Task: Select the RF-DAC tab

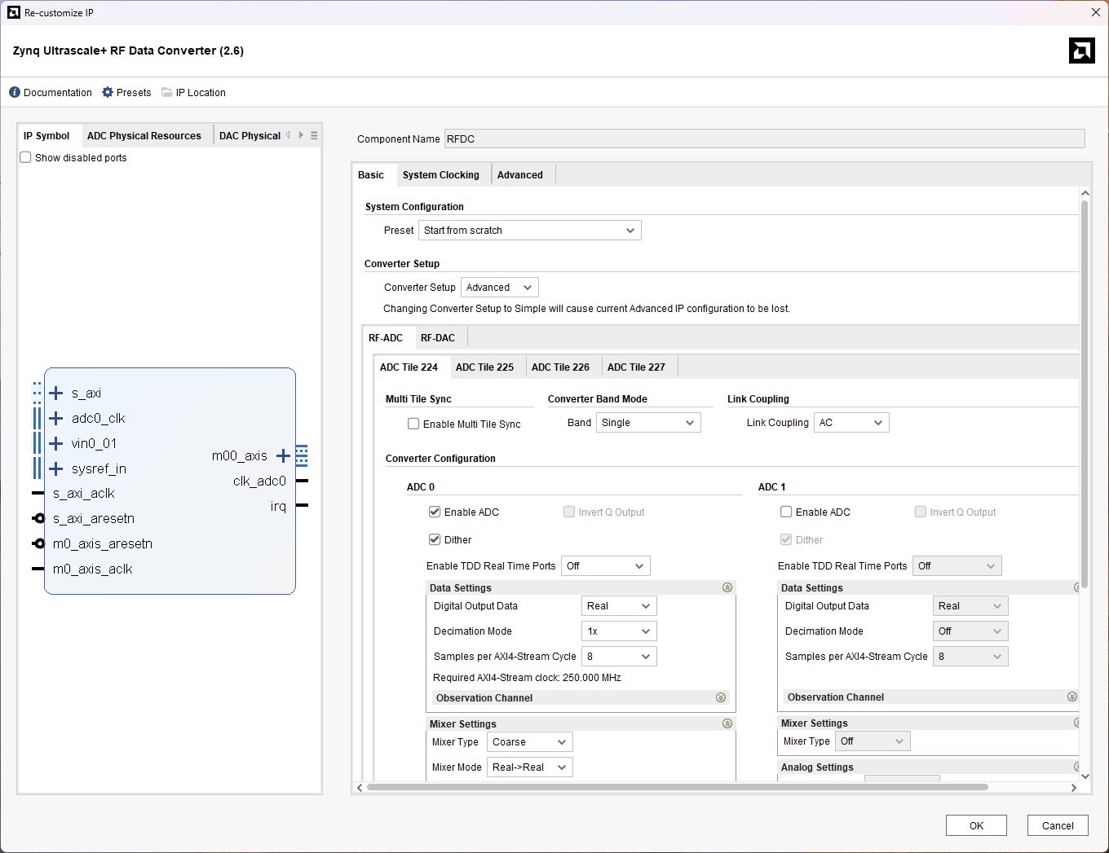Action: [x=438, y=338]
